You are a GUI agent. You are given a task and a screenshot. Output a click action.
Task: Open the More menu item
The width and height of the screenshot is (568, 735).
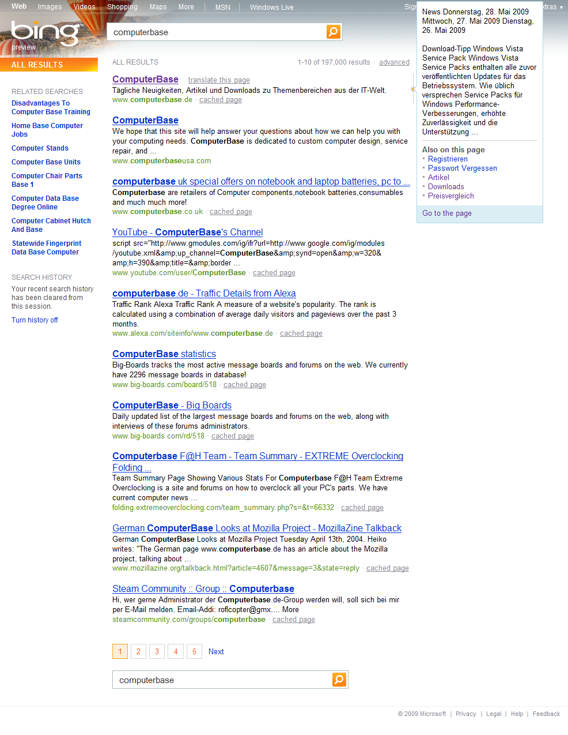click(x=186, y=7)
